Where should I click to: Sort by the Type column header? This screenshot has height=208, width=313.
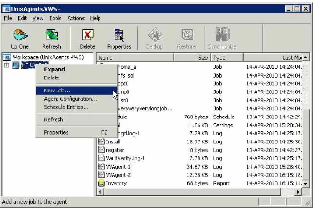coord(227,58)
